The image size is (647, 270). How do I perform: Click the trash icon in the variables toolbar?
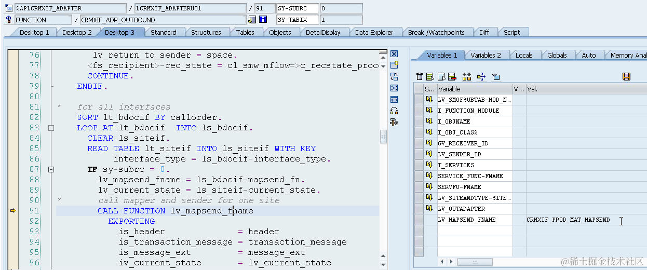point(420,77)
